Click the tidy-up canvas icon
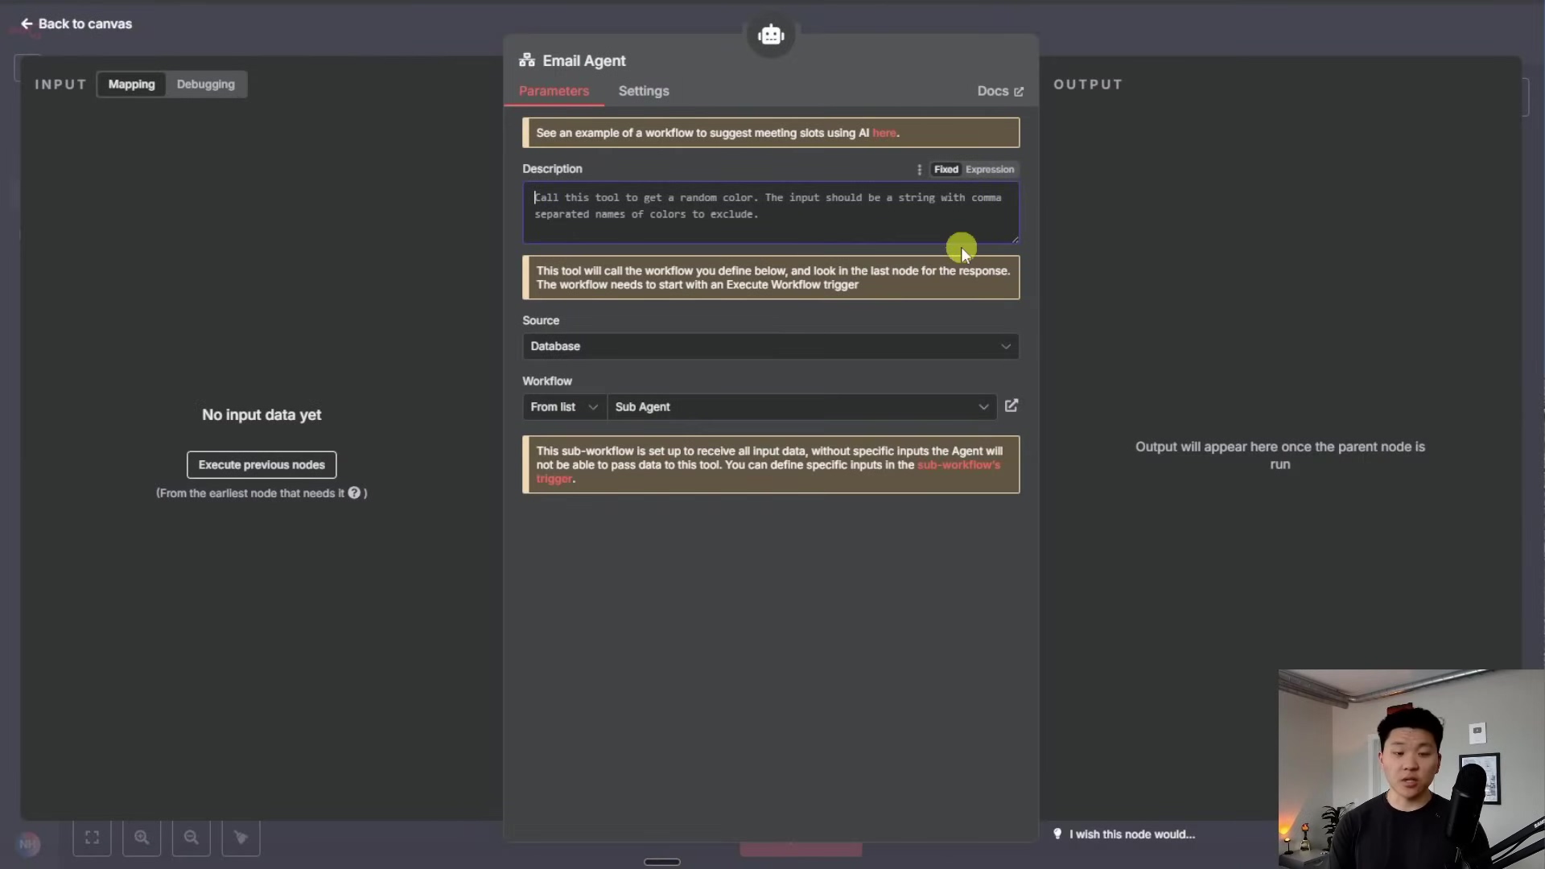The image size is (1545, 869). pos(241,838)
